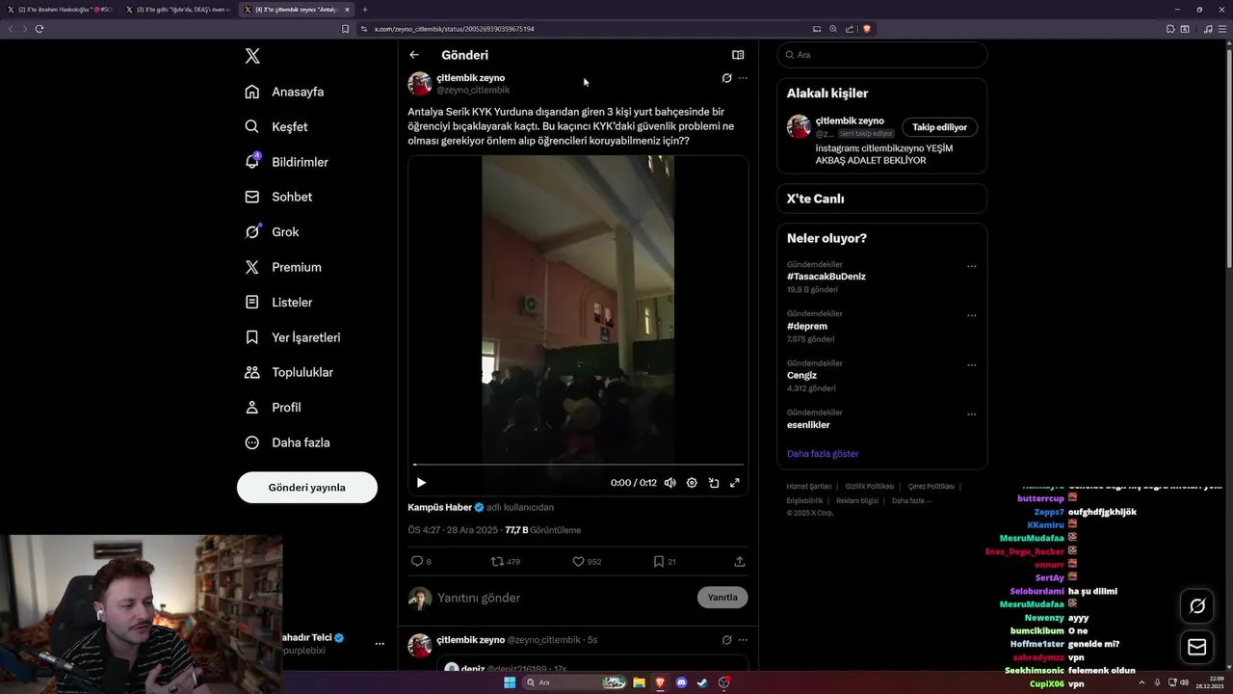Click Takip ediliyor button
Viewport: 1233px width, 694px height.
coord(940,127)
